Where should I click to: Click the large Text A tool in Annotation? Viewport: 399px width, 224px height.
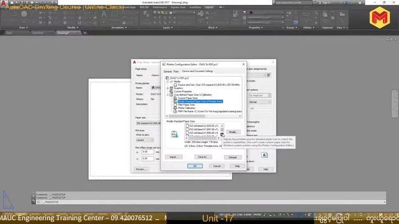click(x=104, y=14)
